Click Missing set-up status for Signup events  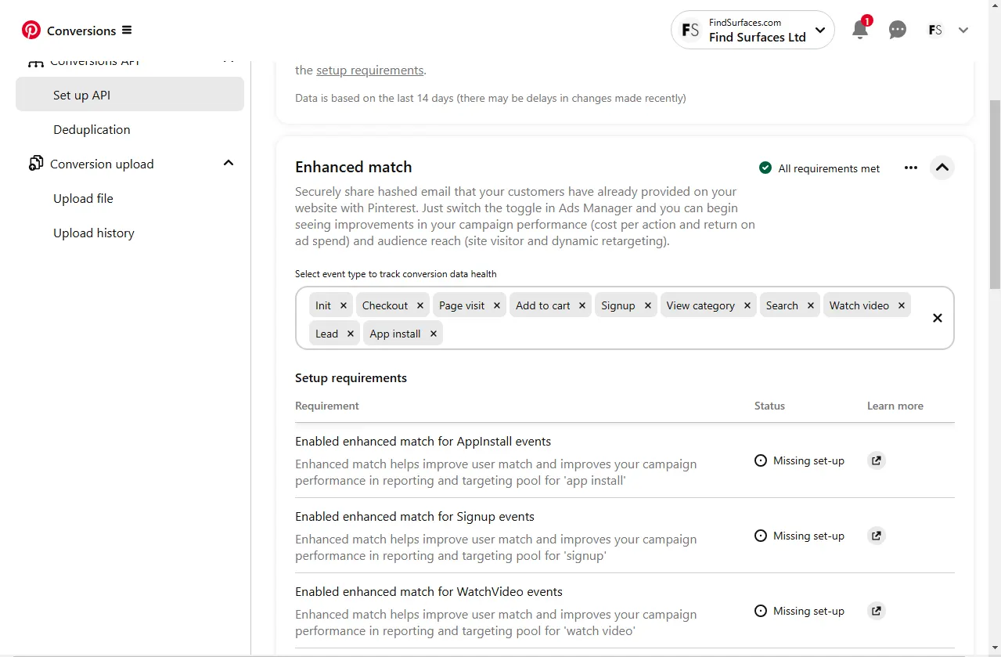[799, 536]
